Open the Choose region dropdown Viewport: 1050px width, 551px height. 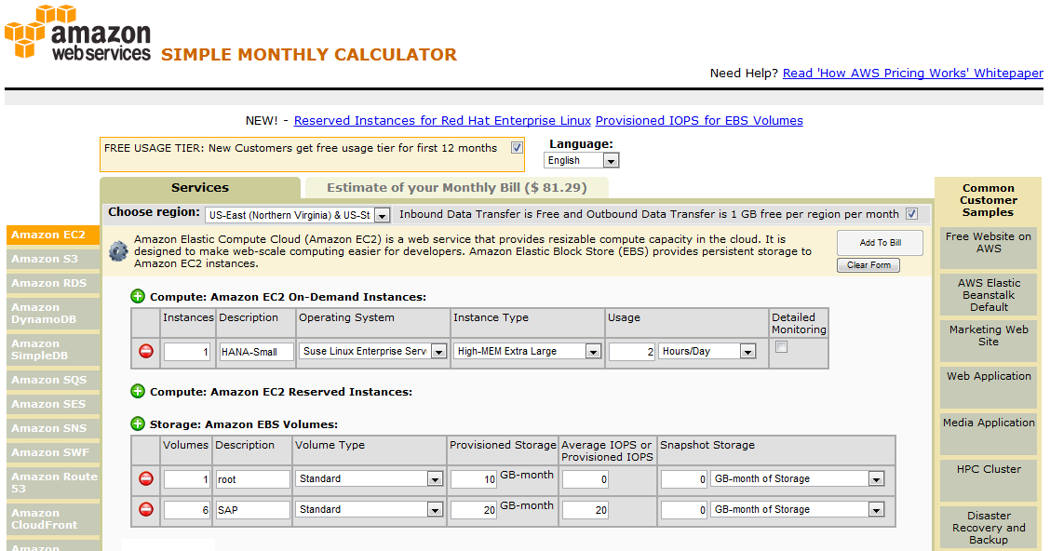click(x=297, y=215)
